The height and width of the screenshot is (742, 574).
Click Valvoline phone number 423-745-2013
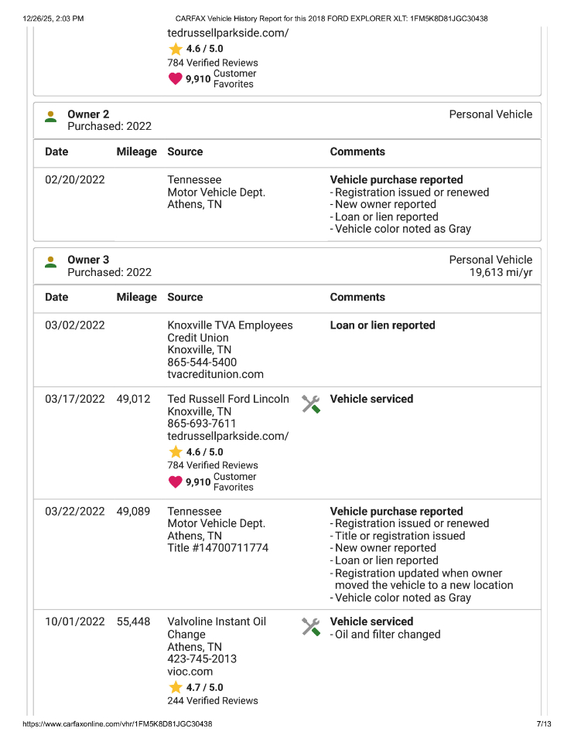point(202,659)
